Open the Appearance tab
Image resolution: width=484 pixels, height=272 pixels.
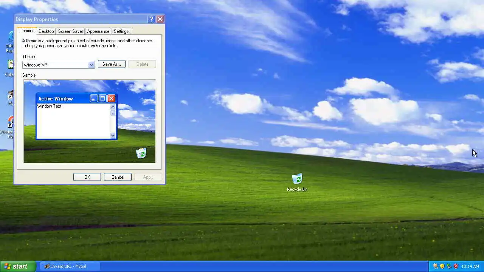[98, 31]
